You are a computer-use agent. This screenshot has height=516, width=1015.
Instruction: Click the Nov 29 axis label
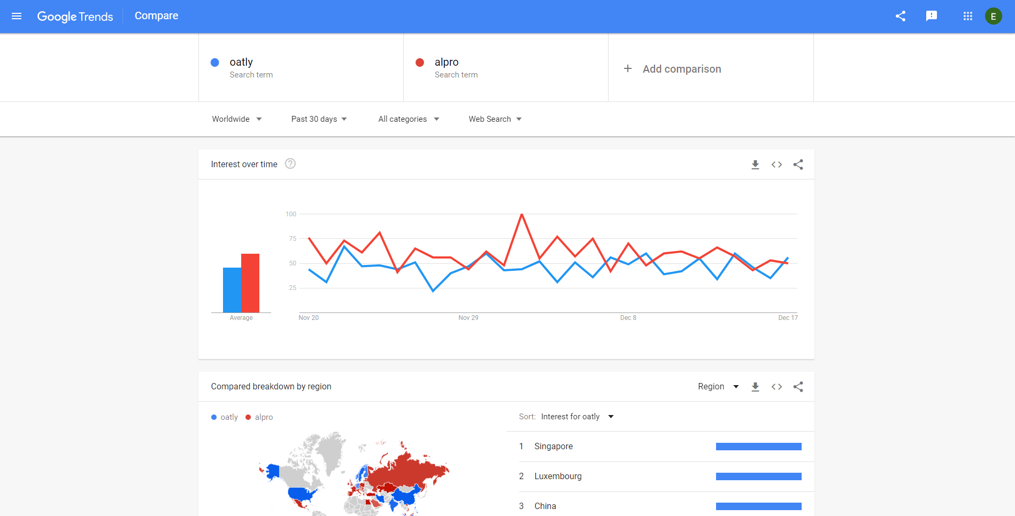point(468,318)
